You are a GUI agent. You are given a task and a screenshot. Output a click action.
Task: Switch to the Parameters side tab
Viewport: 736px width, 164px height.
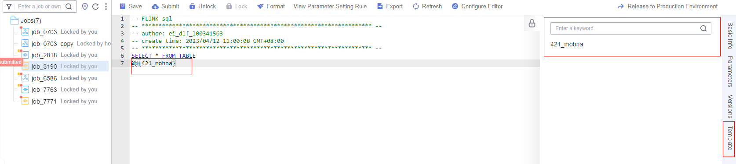point(730,71)
